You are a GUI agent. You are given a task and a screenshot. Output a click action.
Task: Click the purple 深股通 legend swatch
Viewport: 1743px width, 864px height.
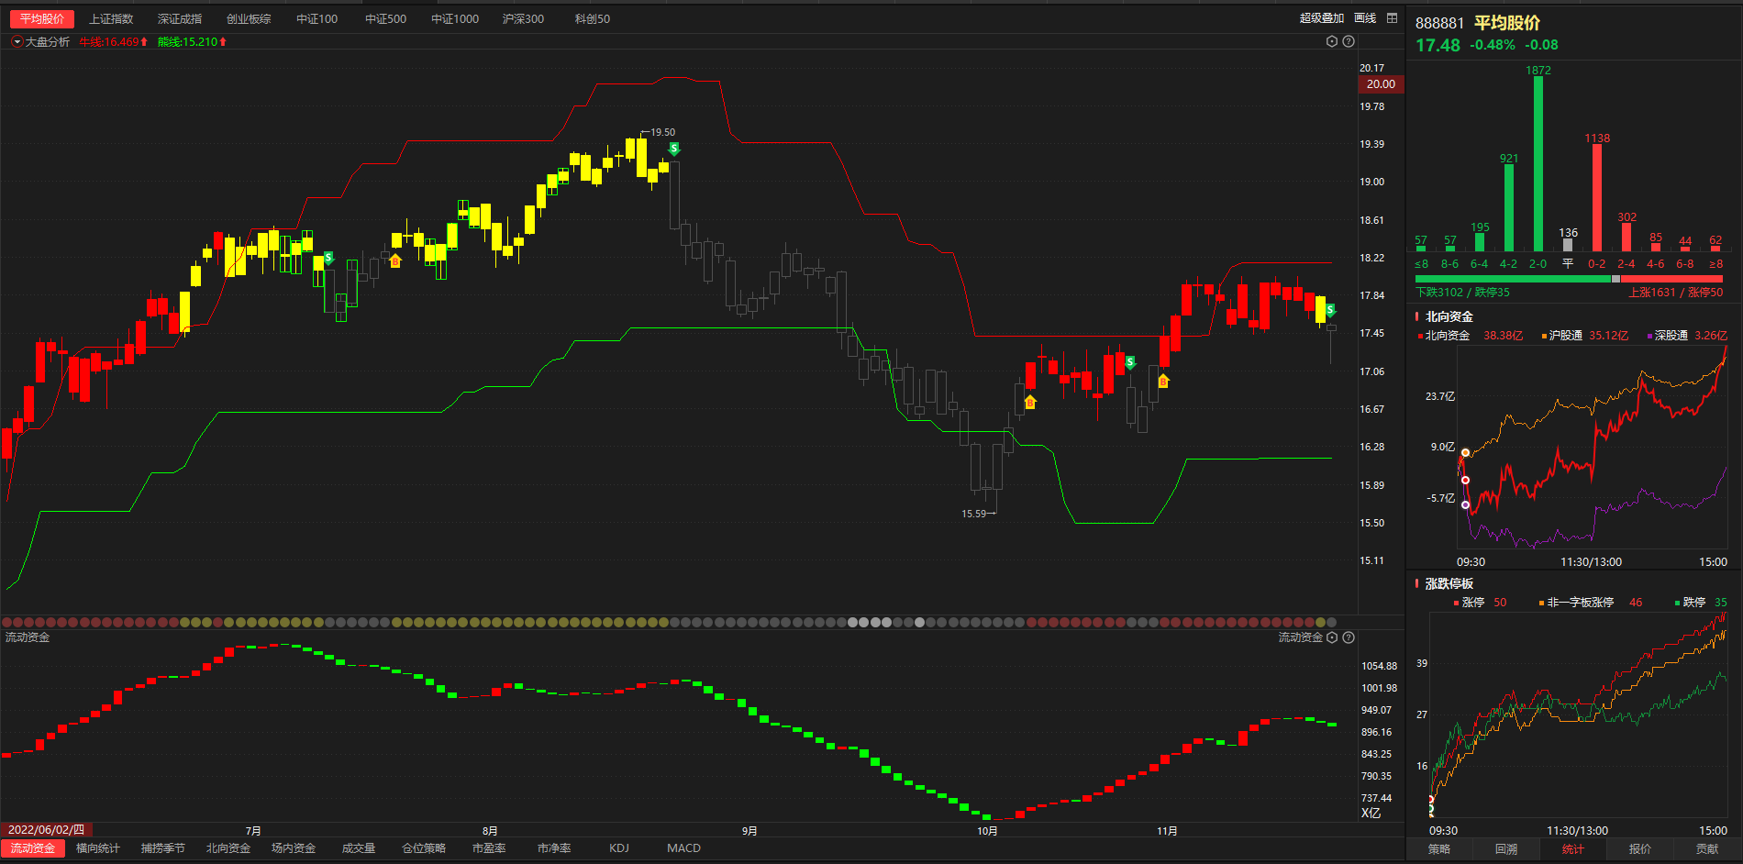coord(1649,337)
